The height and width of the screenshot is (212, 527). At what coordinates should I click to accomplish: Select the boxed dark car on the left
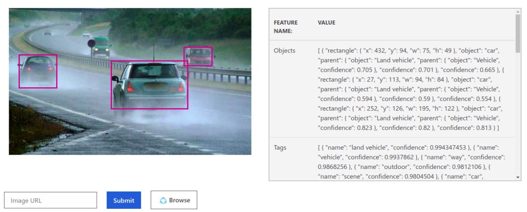click(38, 71)
